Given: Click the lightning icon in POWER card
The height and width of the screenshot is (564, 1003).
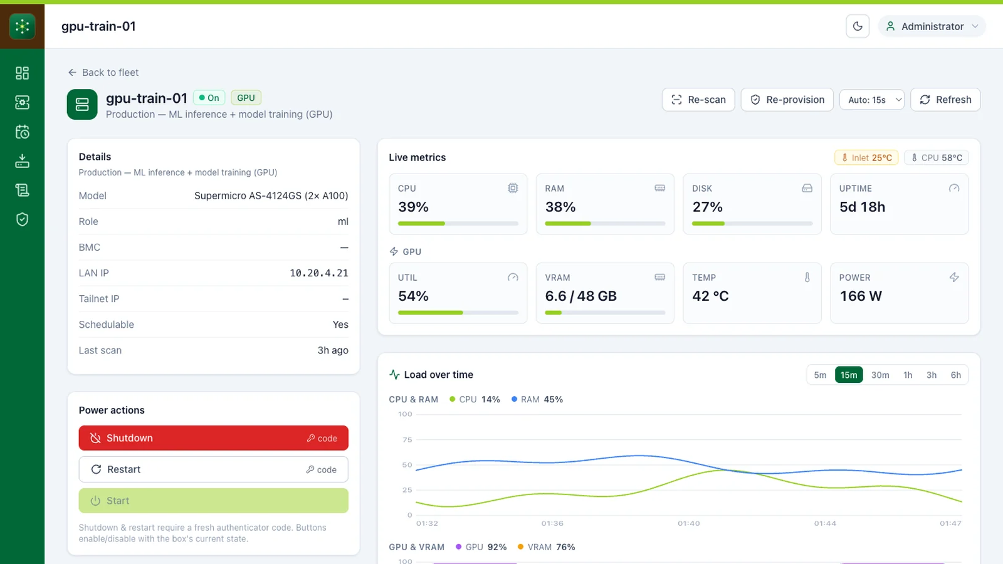Looking at the screenshot, I should 954,277.
